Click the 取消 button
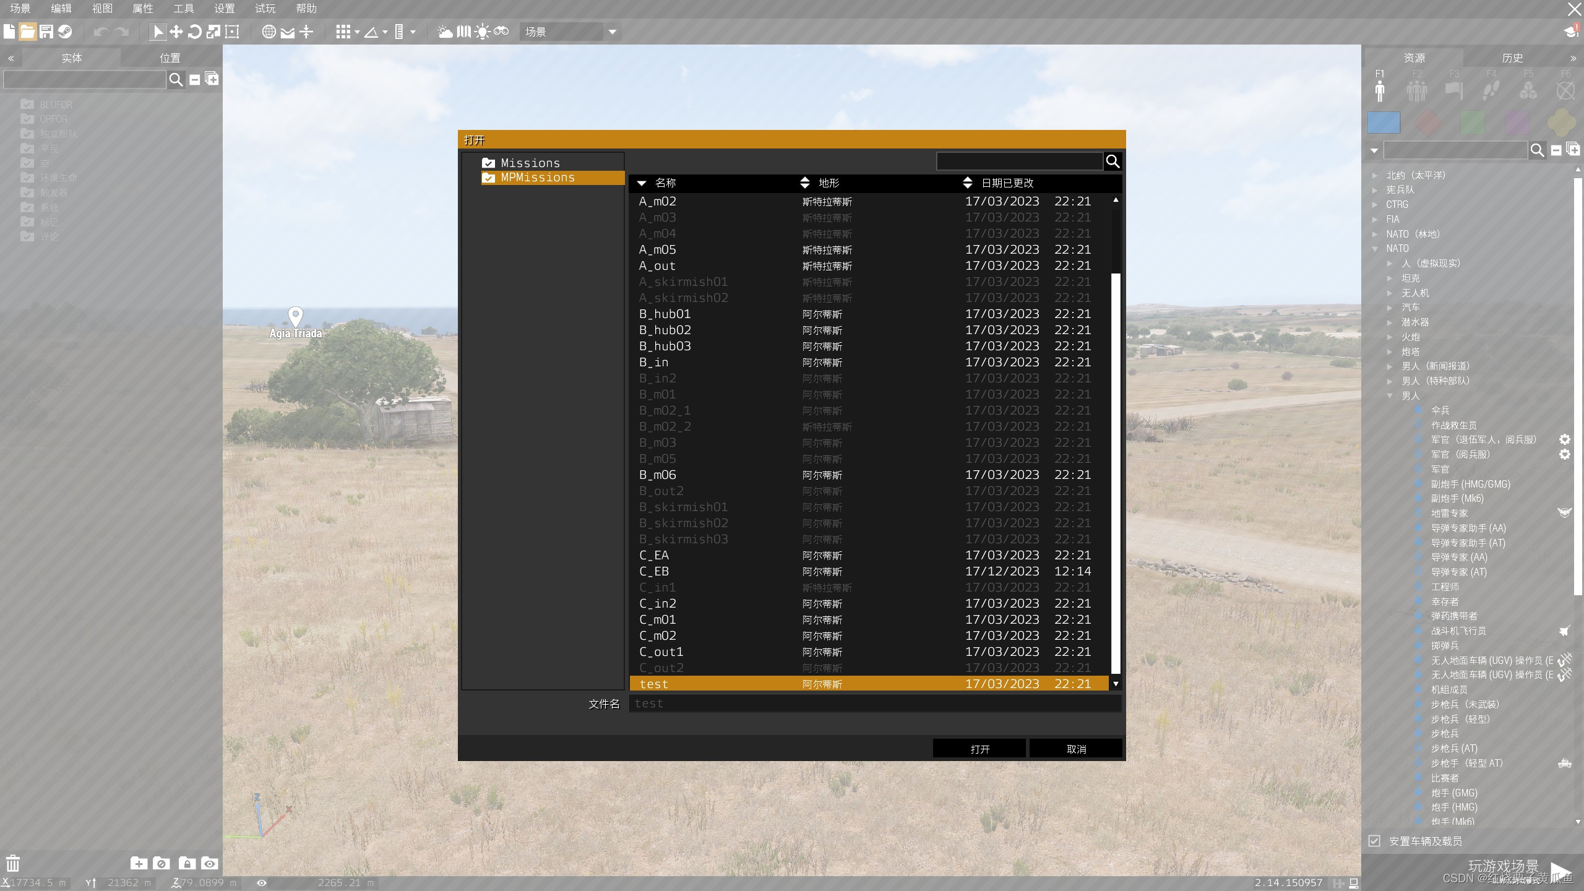This screenshot has width=1584, height=891. 1076,749
